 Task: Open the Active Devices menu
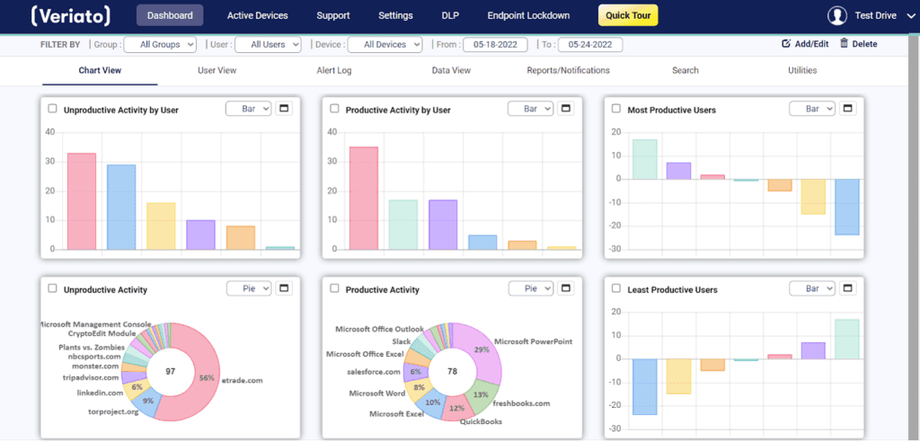click(x=258, y=15)
